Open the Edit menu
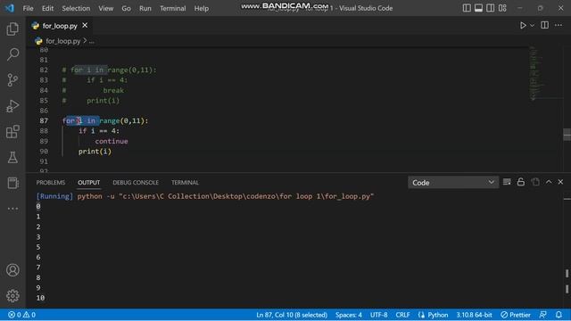This screenshot has width=571, height=321. (47, 8)
